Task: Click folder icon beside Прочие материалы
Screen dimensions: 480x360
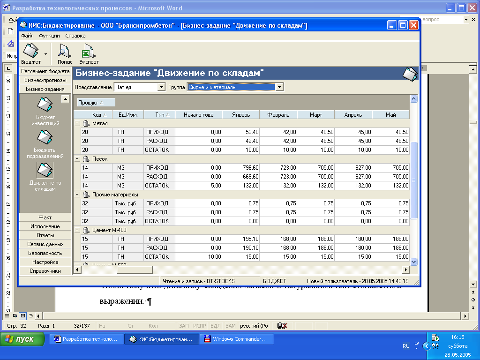Action: coord(86,195)
